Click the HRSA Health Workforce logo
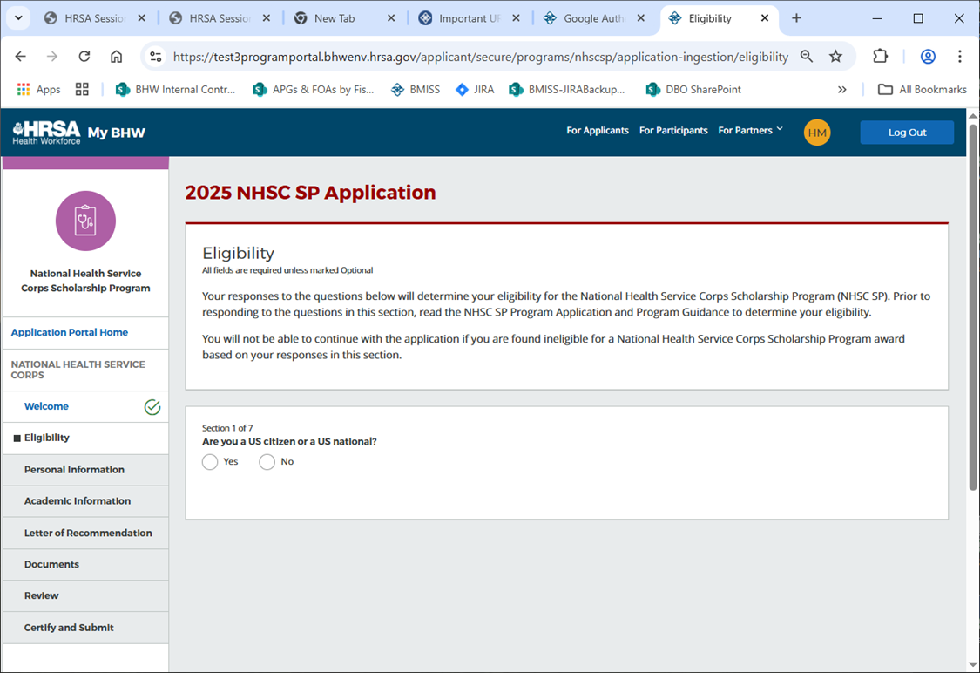980x673 pixels. (x=46, y=133)
